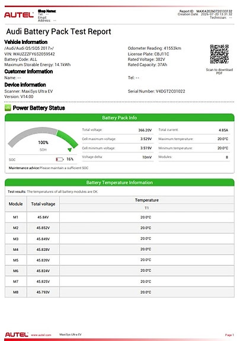The width and height of the screenshot is (240, 341).
Task: Click the green gauge pointer triangle
Action: click(x=69, y=149)
